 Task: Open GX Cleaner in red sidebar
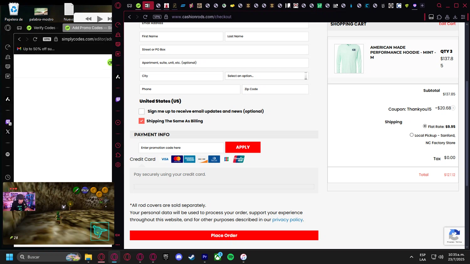tap(118, 35)
